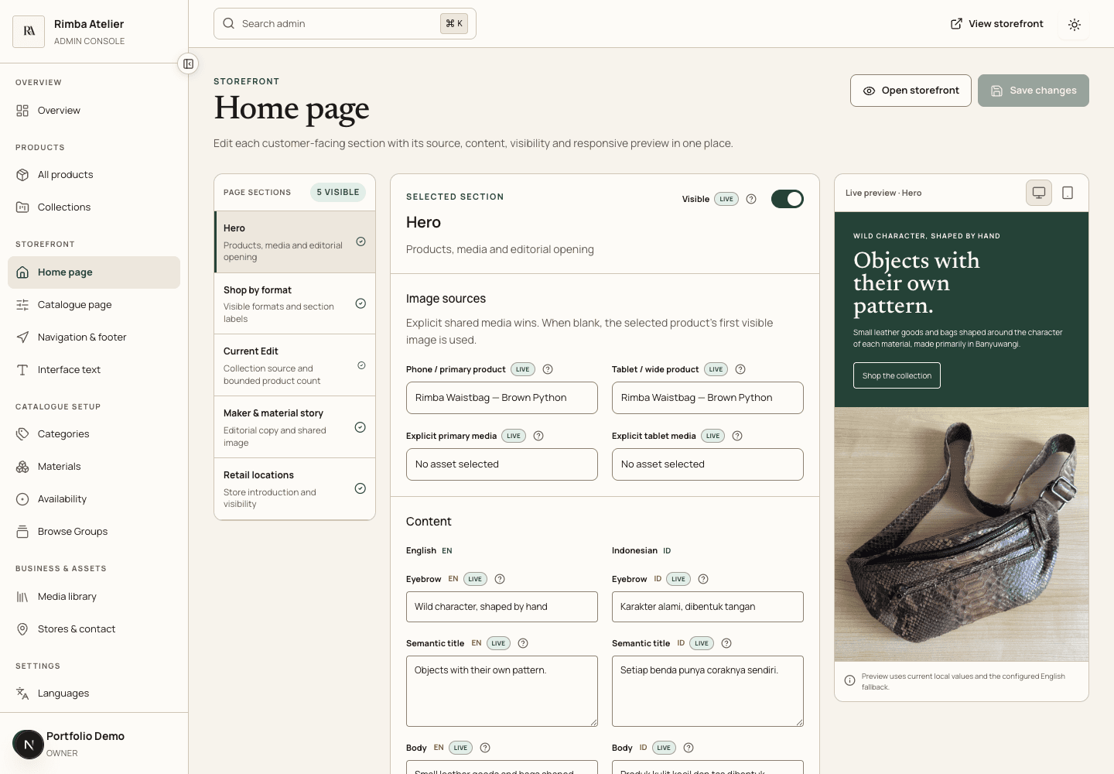Open Stores & contact
Viewport: 1114px width, 774px height.
tap(94, 629)
